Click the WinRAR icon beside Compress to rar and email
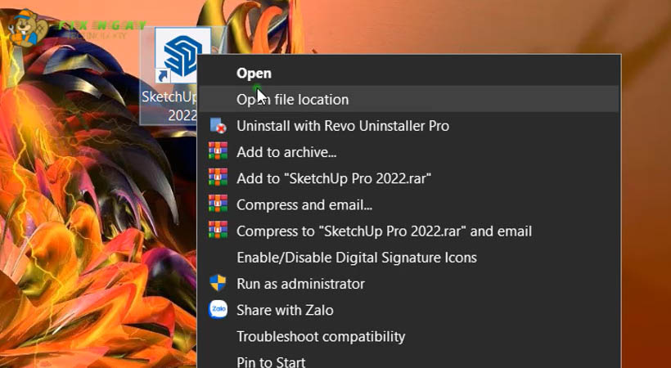 coord(218,231)
